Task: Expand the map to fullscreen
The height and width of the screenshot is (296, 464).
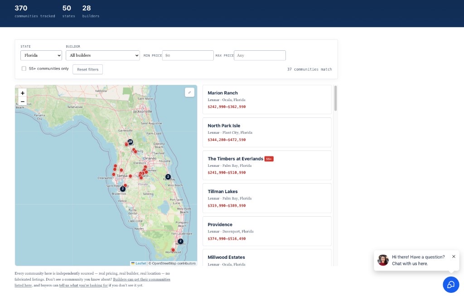Action: click(189, 92)
